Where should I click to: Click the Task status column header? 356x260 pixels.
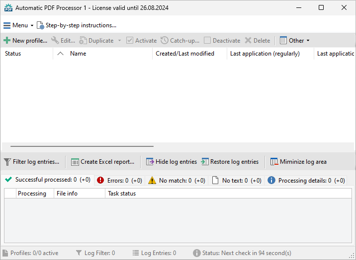(x=228, y=194)
